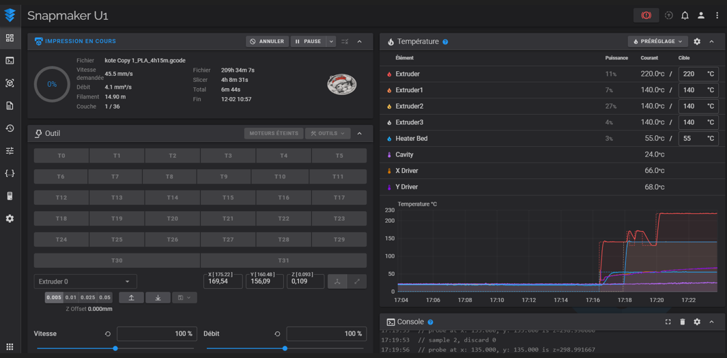This screenshot has height=358, width=727.
Task: Click the Temperature help icon
Action: click(445, 42)
